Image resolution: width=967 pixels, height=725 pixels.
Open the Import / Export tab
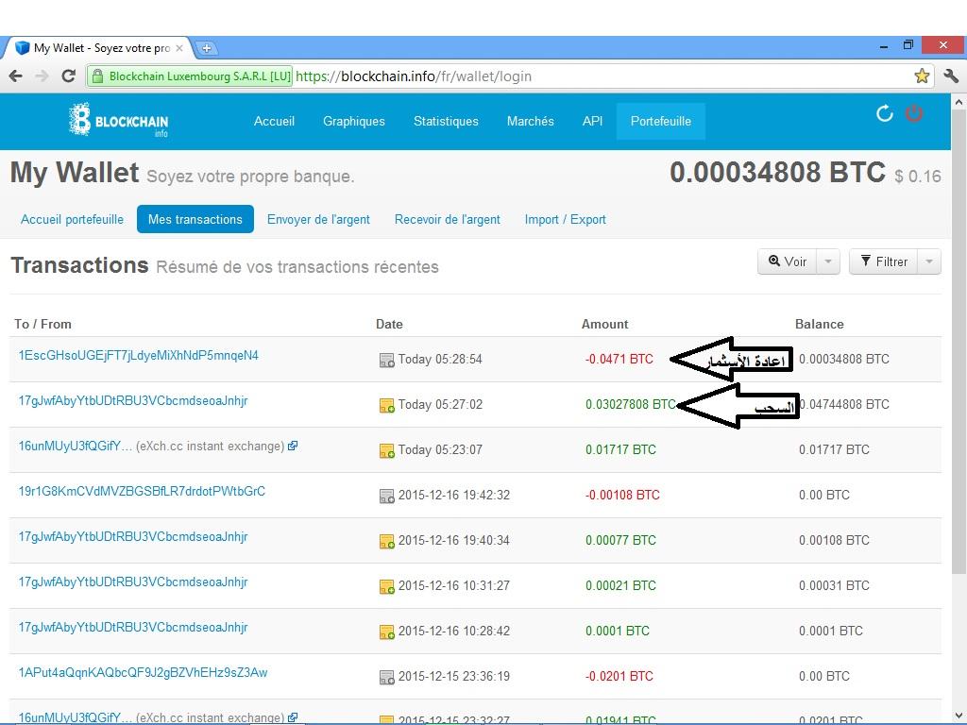(x=565, y=219)
